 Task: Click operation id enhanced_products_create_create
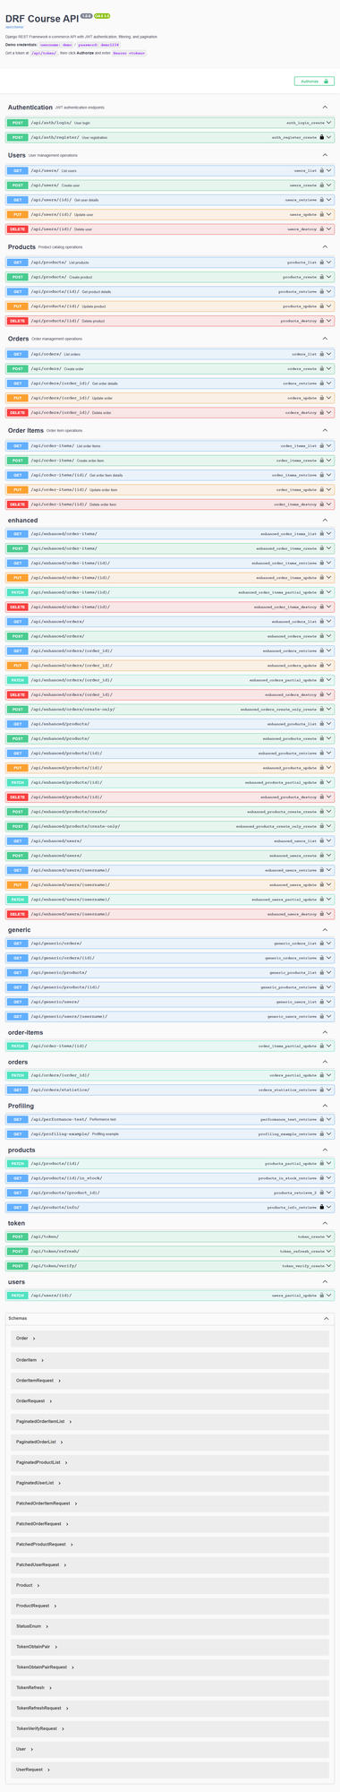(x=281, y=812)
